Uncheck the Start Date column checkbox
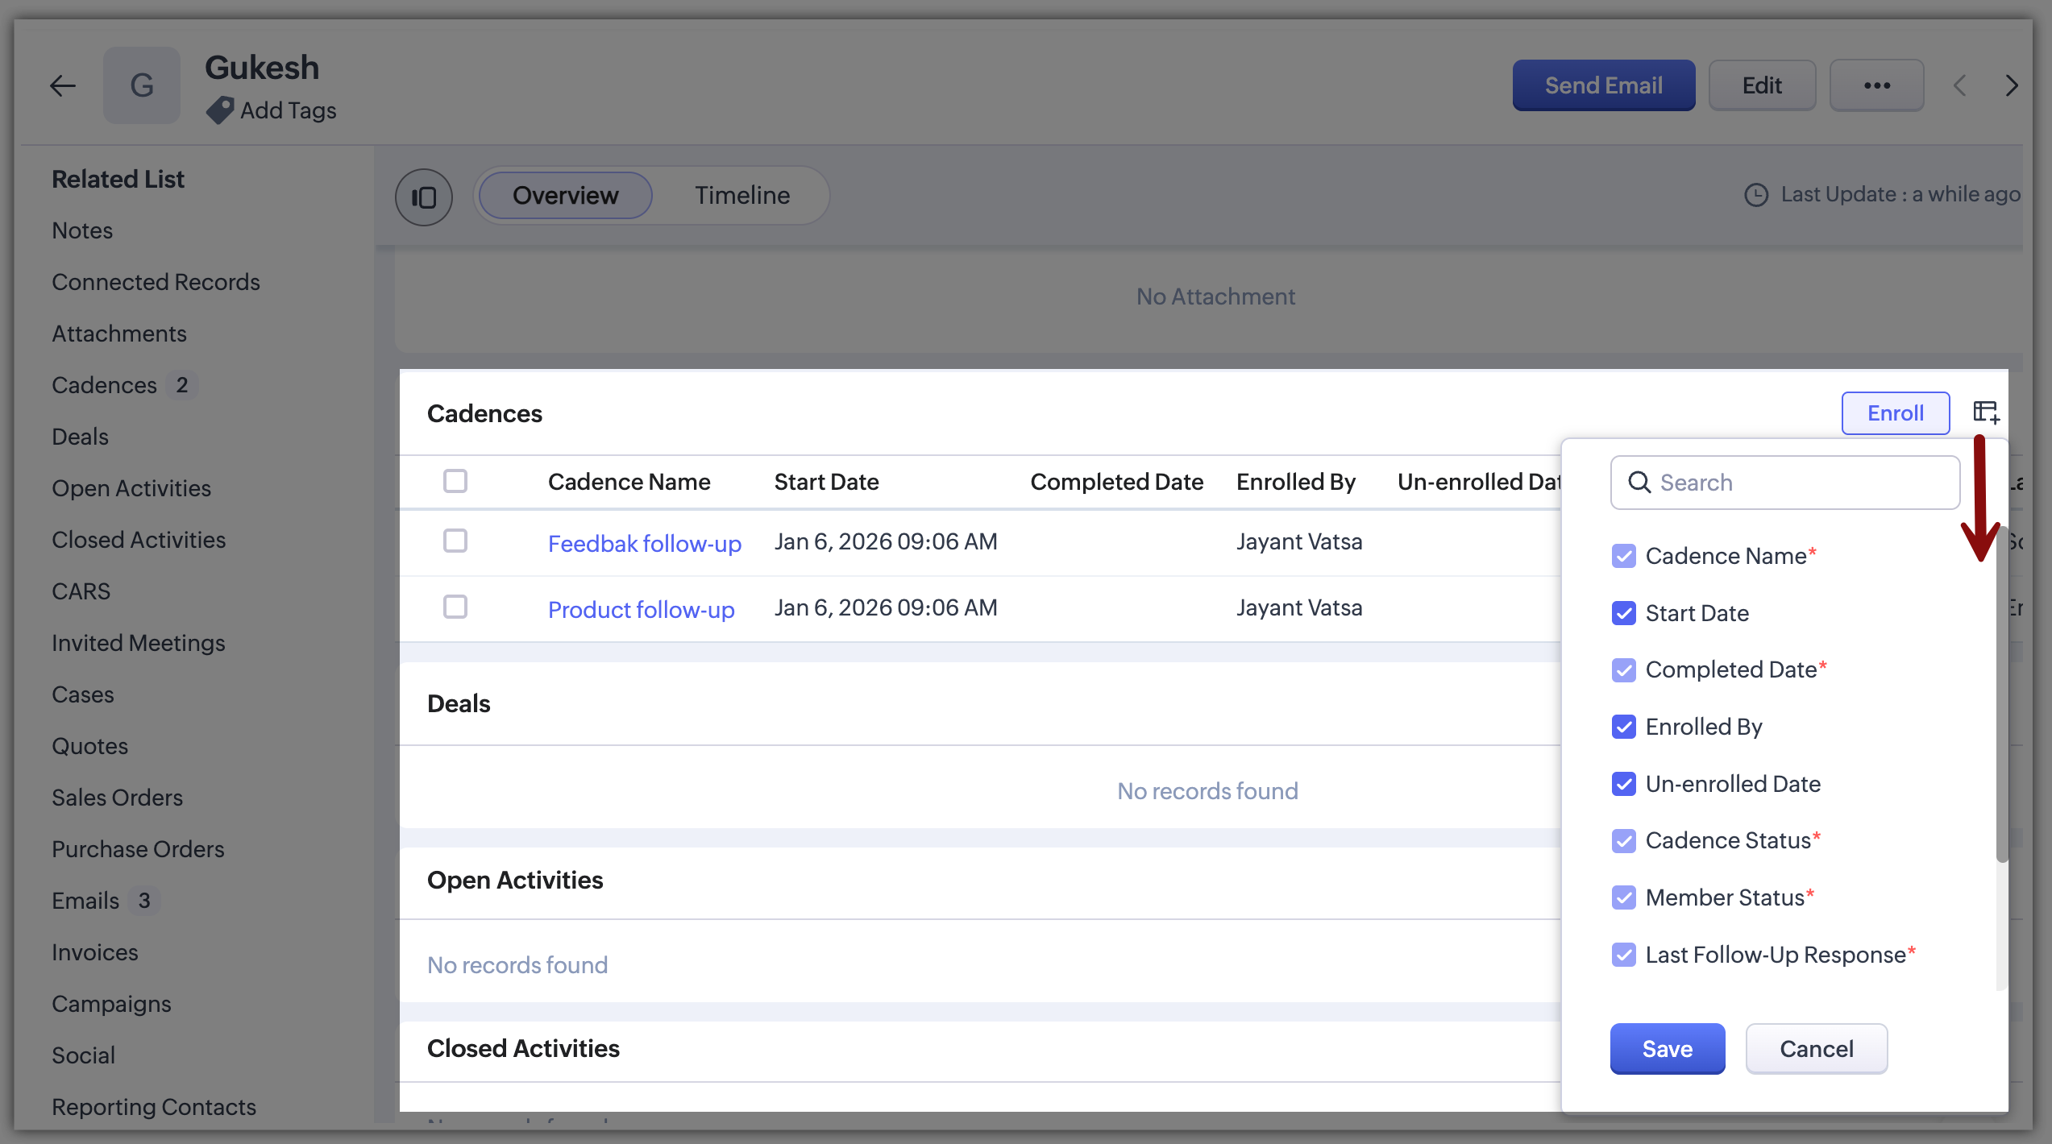This screenshot has height=1144, width=2052. (x=1623, y=613)
